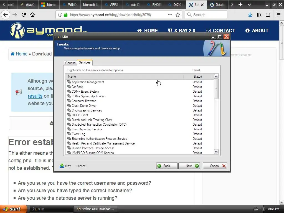Go to browser home page

click(32, 15)
